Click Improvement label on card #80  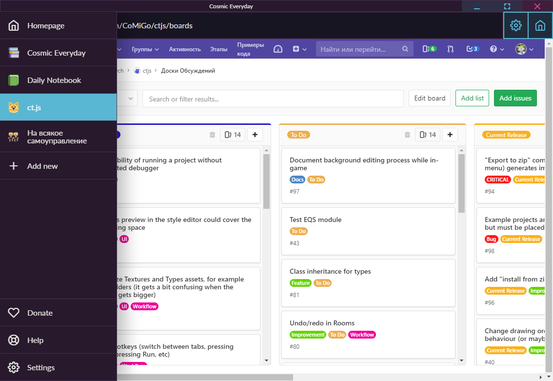(x=308, y=335)
